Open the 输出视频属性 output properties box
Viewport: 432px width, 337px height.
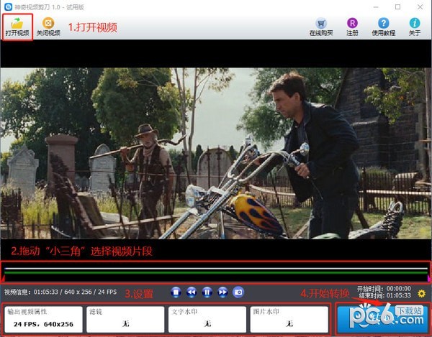tap(43, 319)
